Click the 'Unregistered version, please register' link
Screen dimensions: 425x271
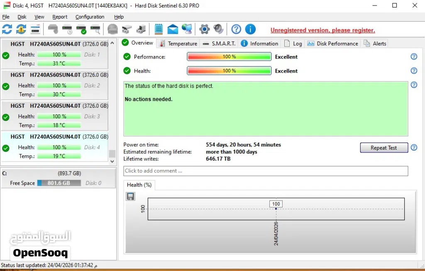tap(322, 30)
